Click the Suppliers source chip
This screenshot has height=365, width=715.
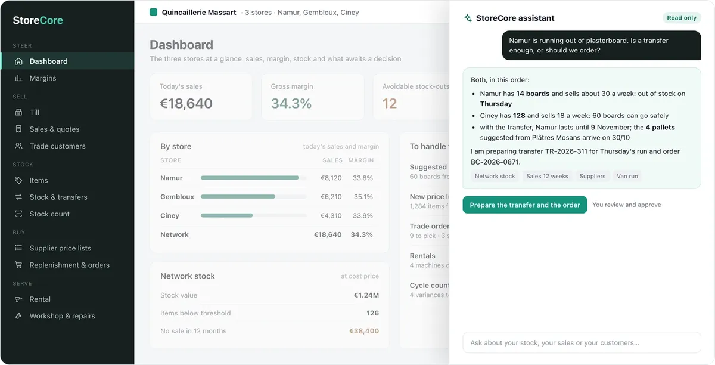coord(592,176)
